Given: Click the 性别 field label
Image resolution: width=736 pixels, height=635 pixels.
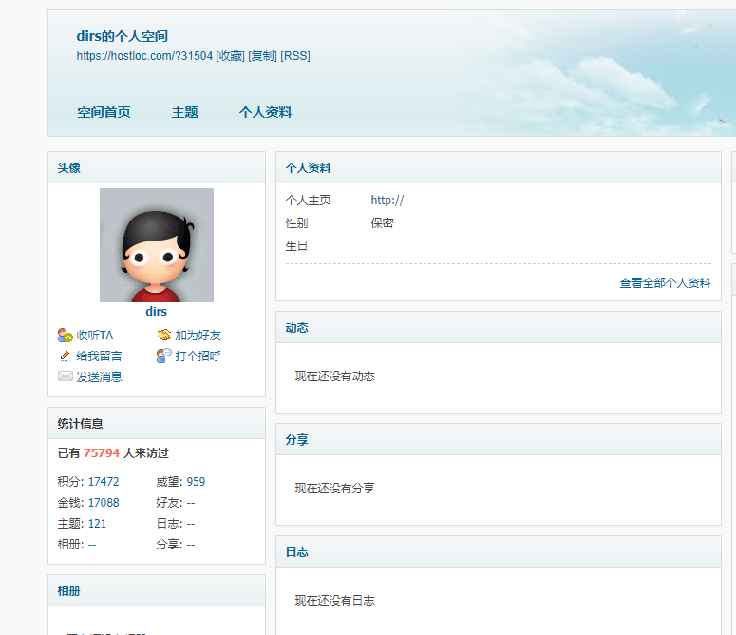Looking at the screenshot, I should pyautogui.click(x=296, y=223).
